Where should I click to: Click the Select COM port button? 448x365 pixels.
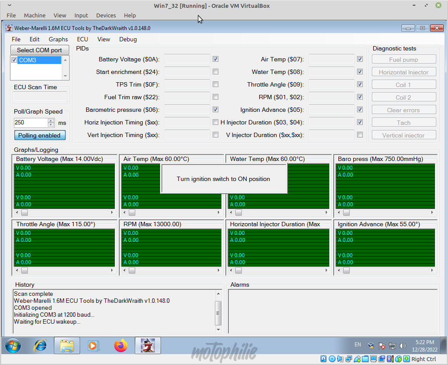click(40, 50)
